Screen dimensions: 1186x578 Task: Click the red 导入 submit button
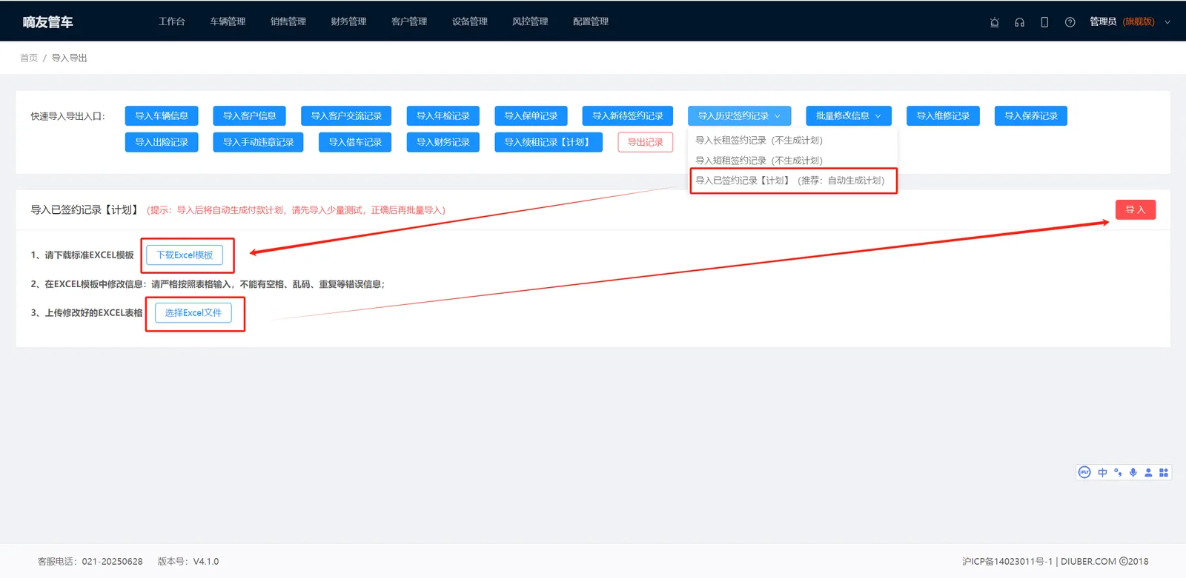pos(1136,209)
